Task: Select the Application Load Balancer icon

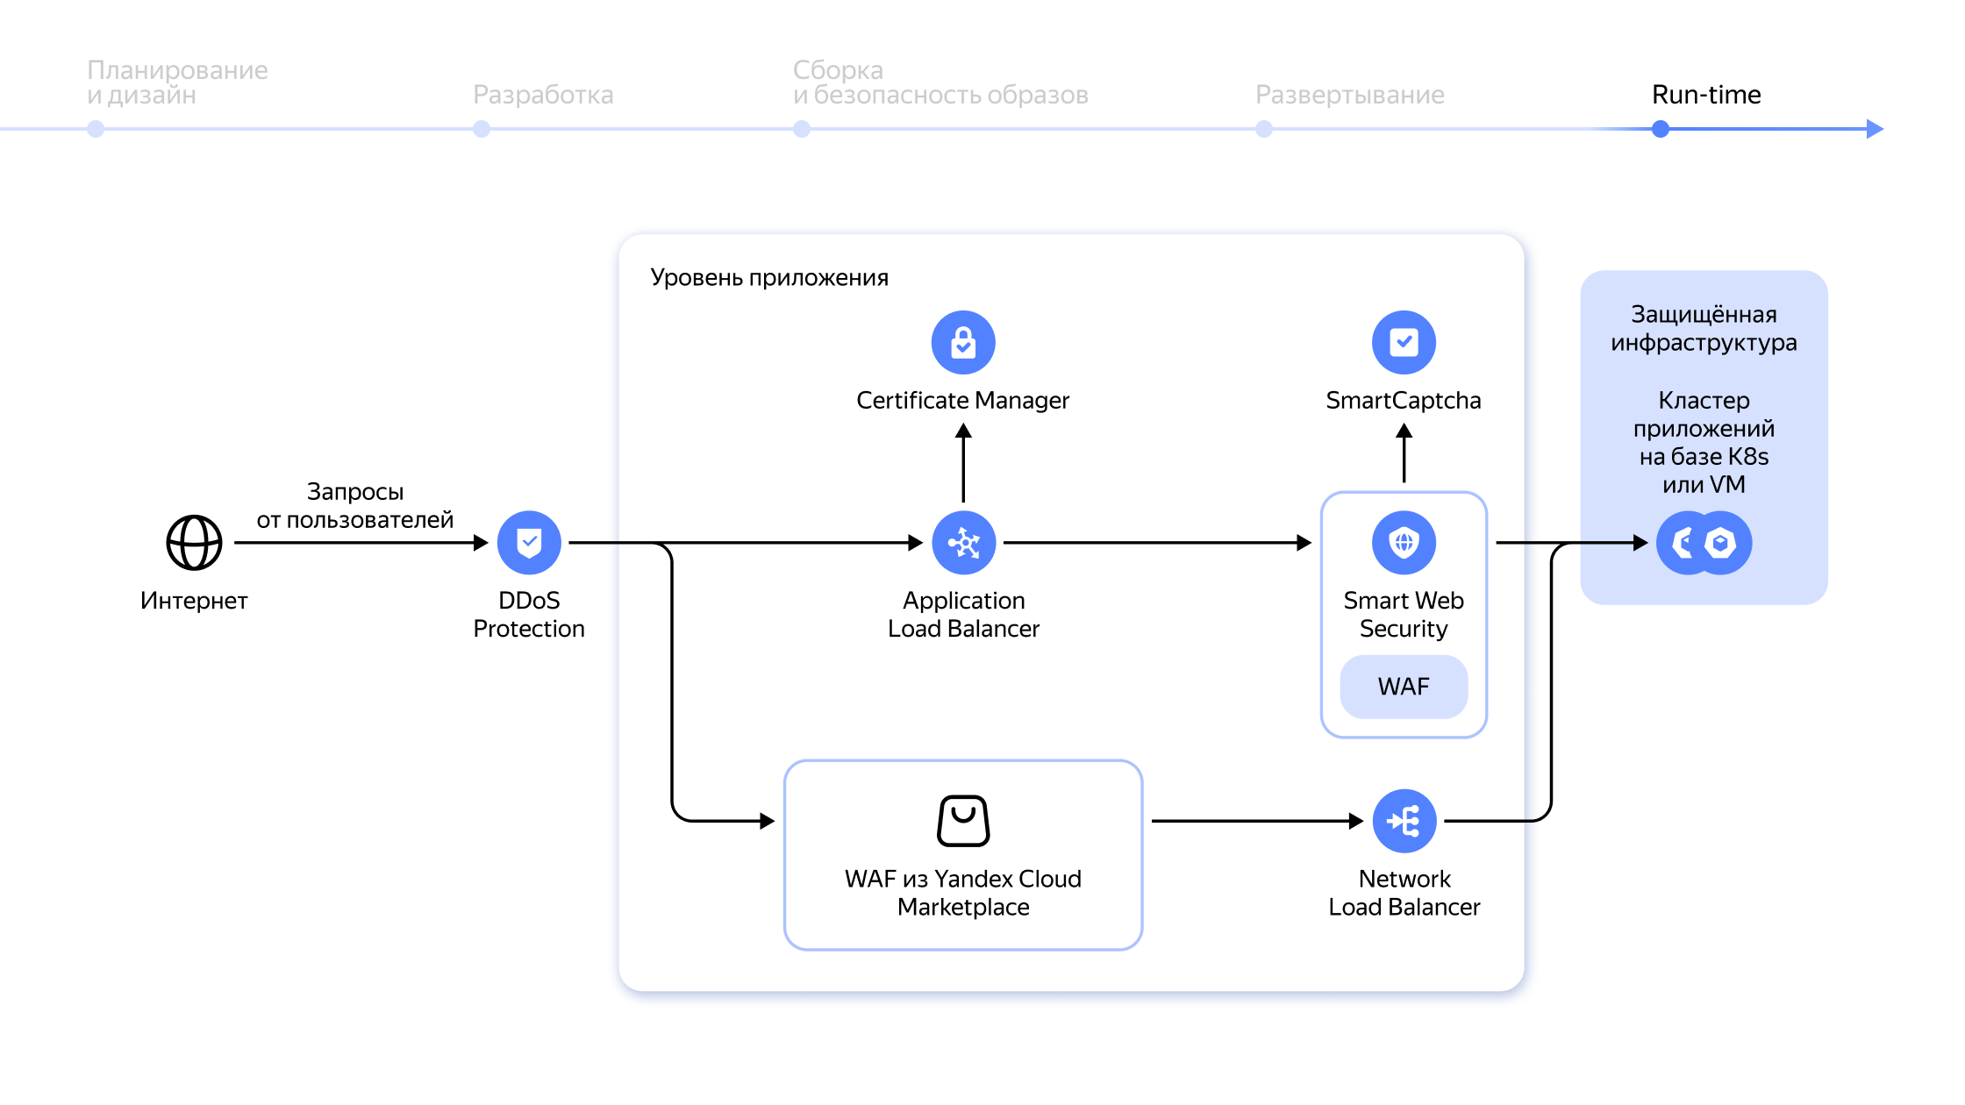Action: click(x=964, y=543)
